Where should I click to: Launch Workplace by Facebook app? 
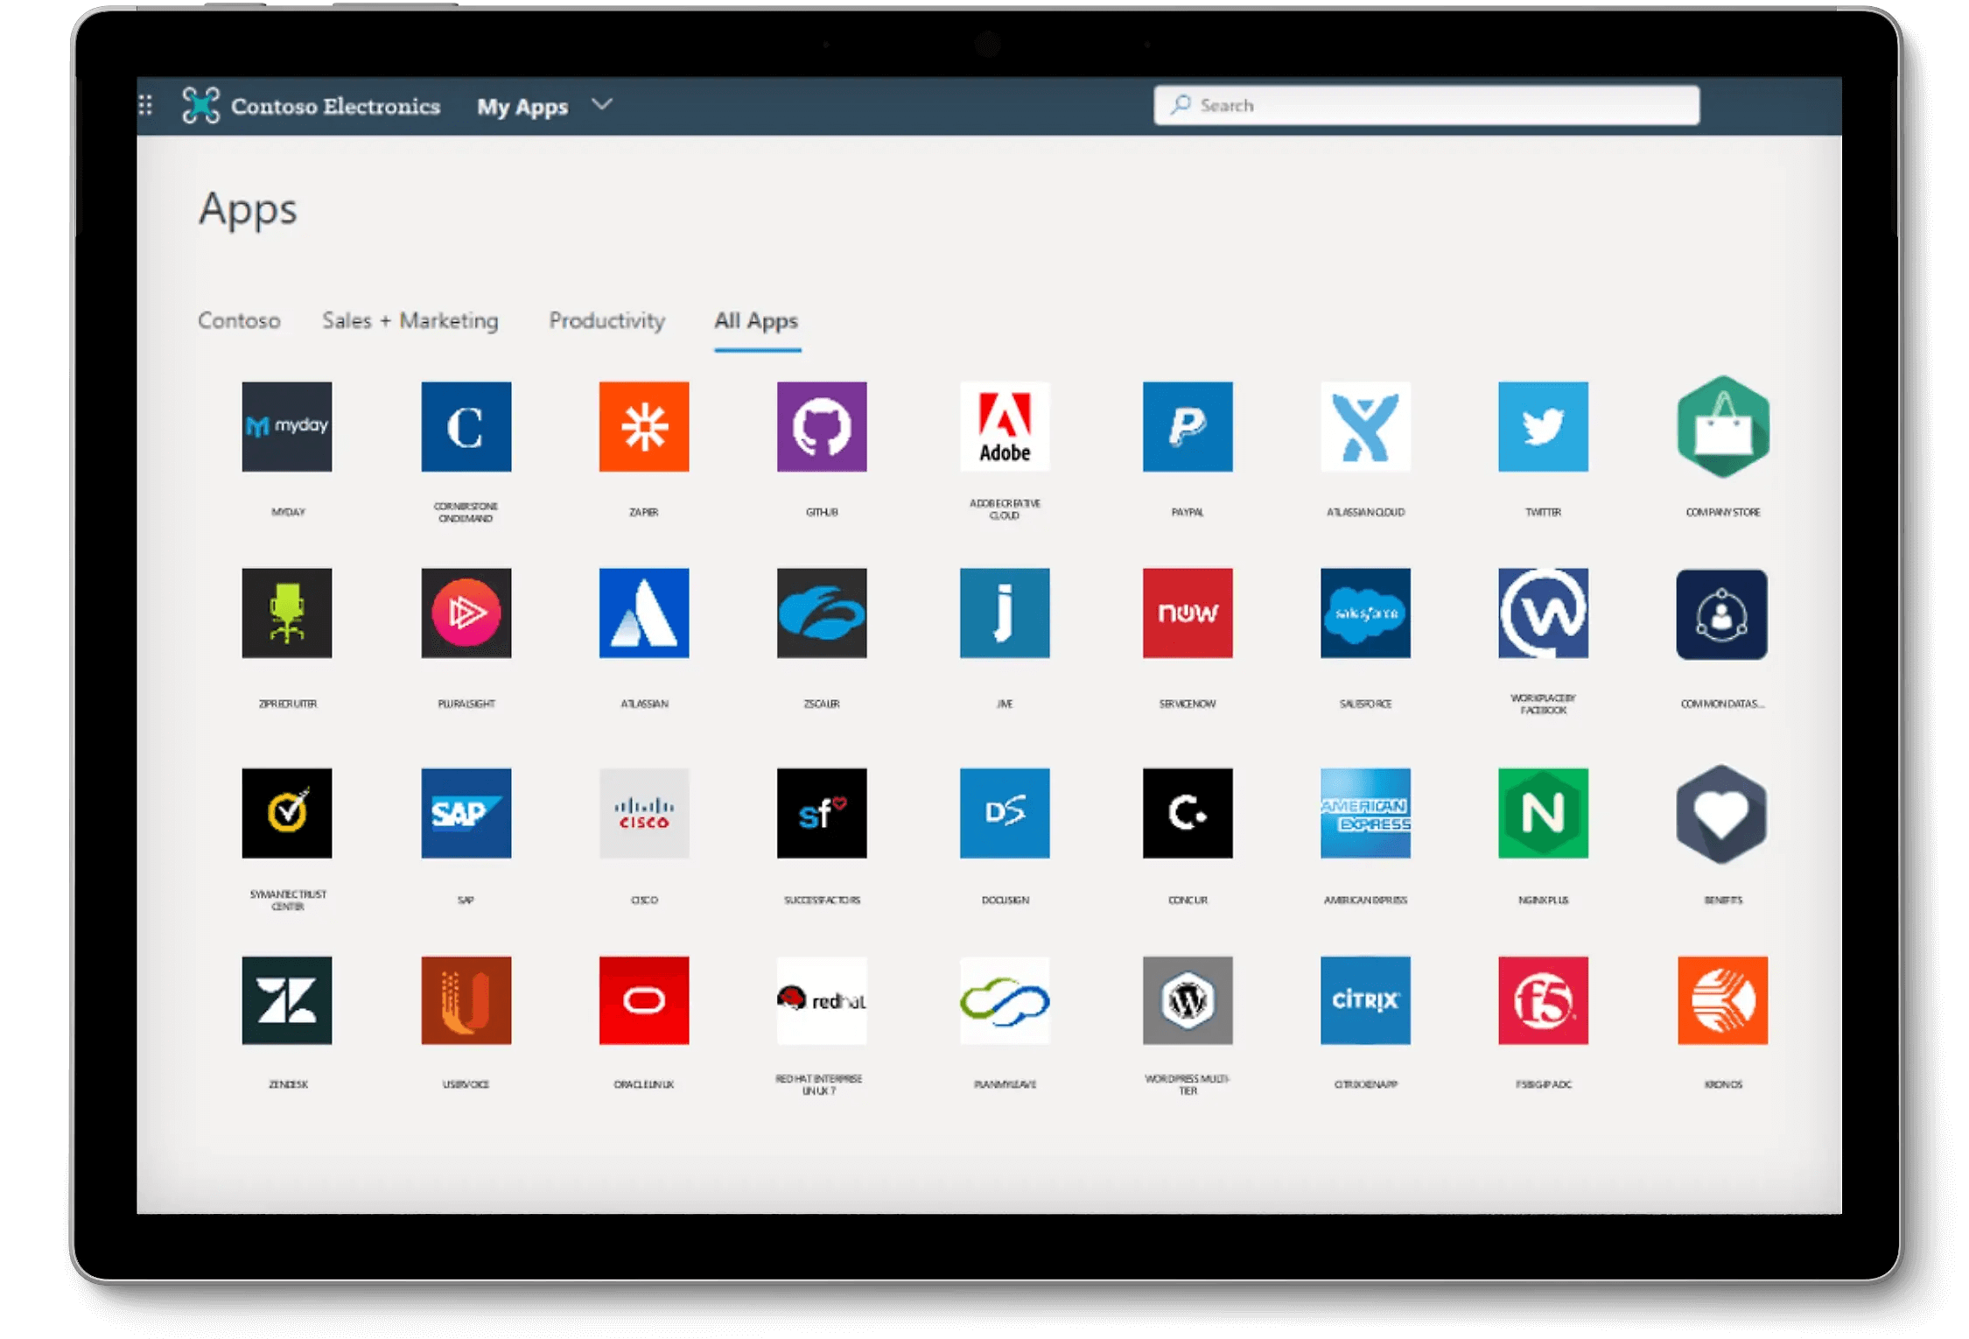point(1543,613)
